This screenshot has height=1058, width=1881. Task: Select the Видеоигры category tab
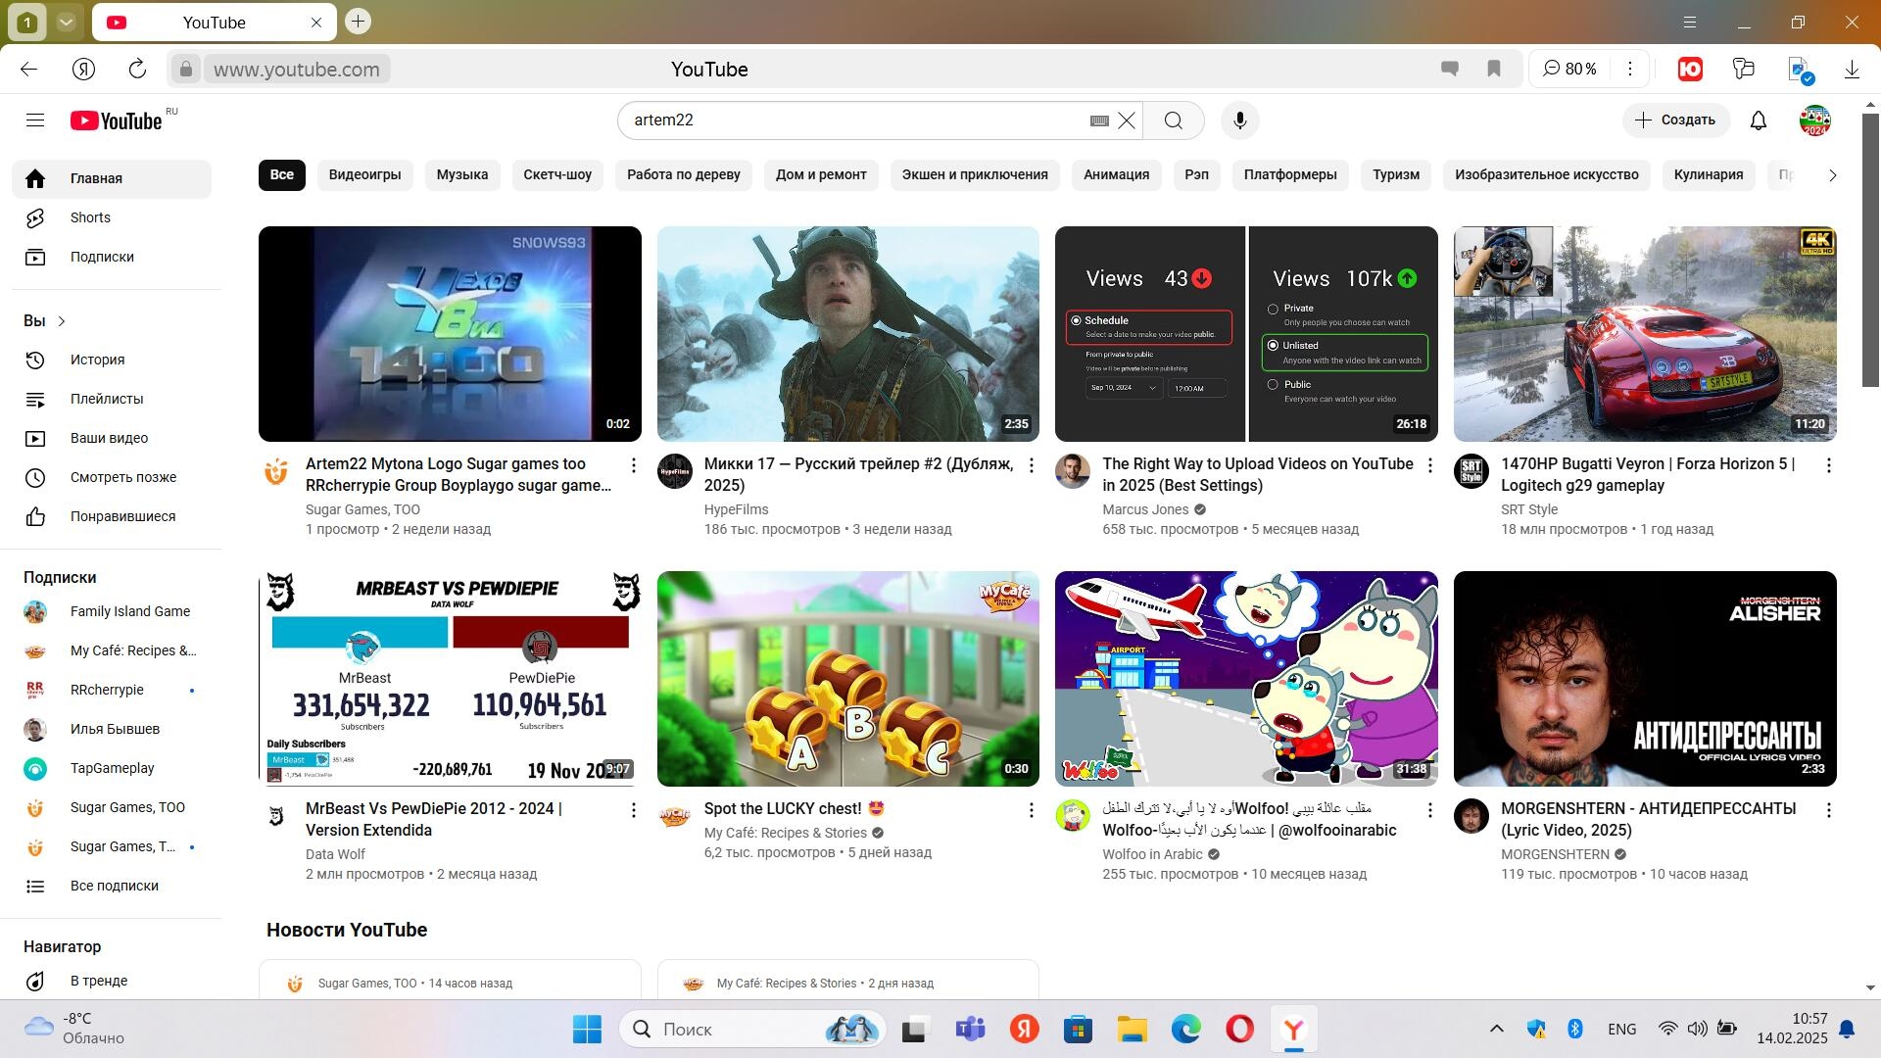tap(364, 174)
